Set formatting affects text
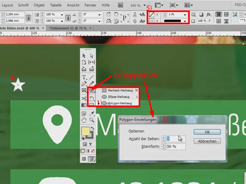246x184 pixels. 90,144
